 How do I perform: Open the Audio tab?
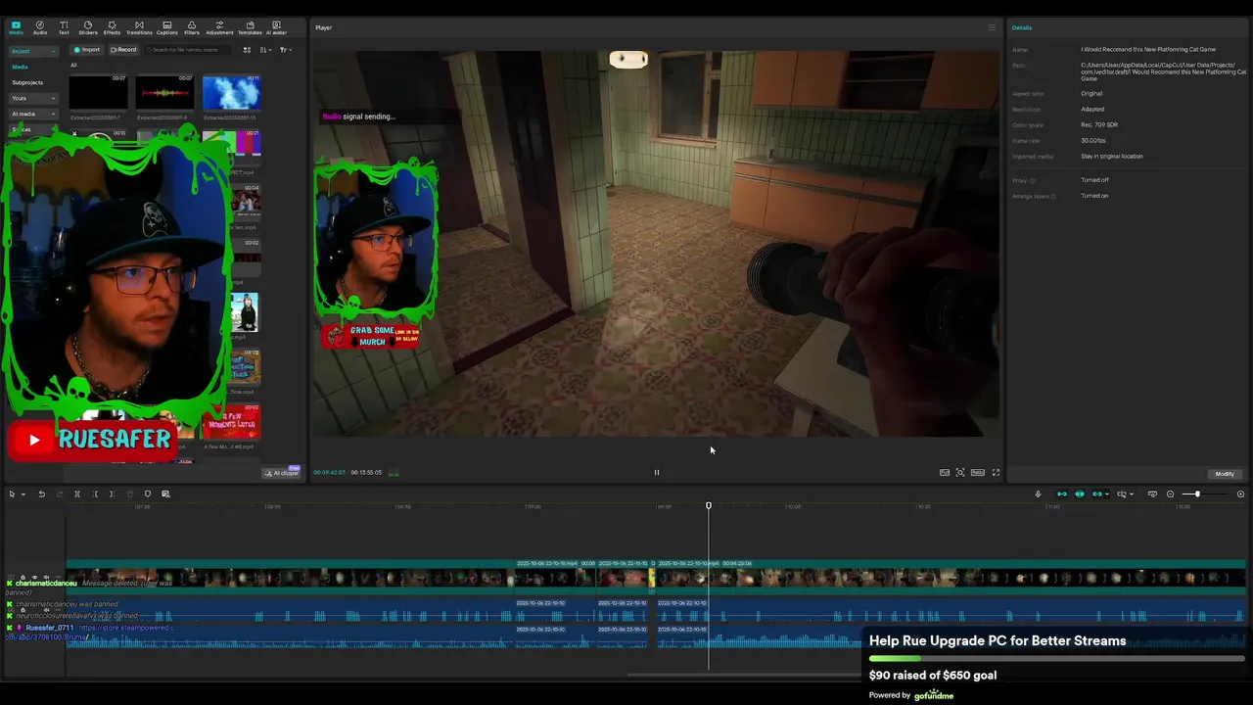[x=40, y=27]
